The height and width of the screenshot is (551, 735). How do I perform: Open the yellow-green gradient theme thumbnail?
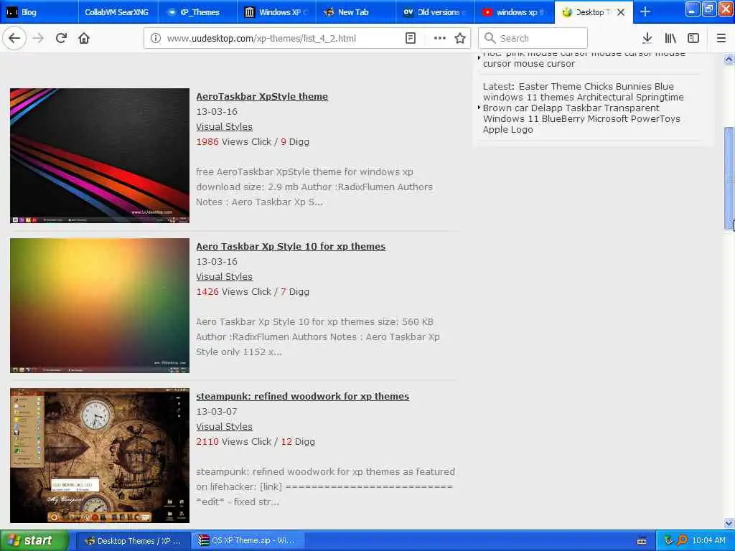click(100, 306)
